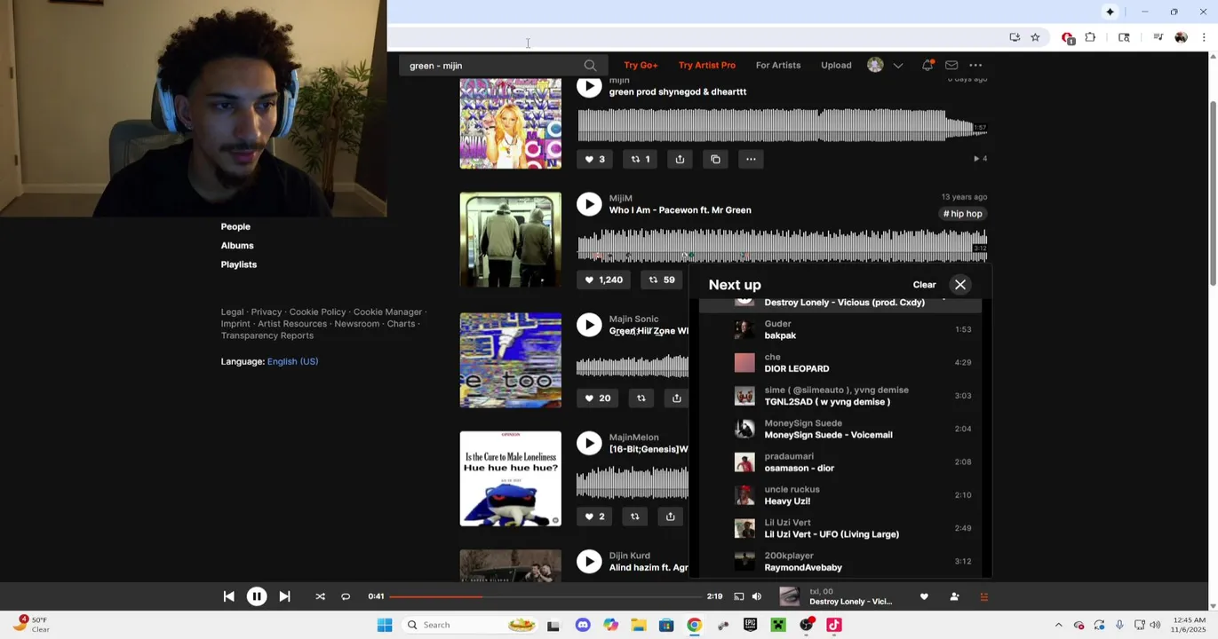
Task: Open File Explorer from the taskbar
Action: click(x=639, y=625)
